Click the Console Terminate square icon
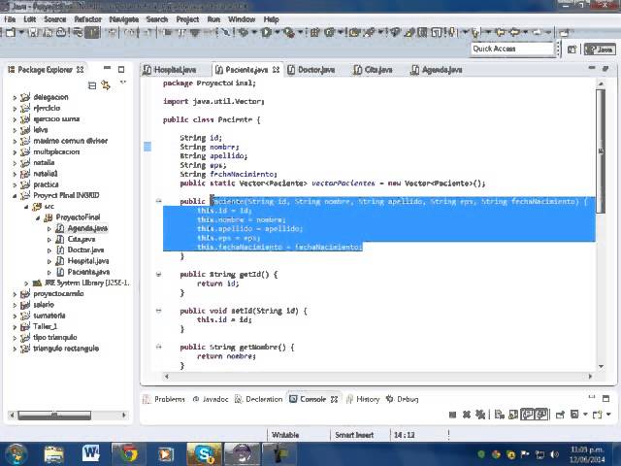 [x=453, y=415]
